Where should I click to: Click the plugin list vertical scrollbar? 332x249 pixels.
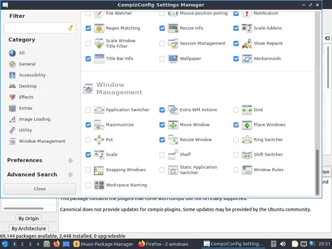point(317,172)
